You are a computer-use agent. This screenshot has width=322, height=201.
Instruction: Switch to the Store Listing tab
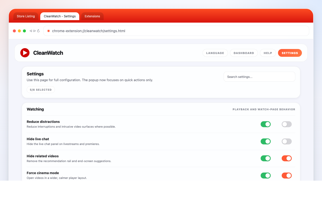click(x=26, y=16)
